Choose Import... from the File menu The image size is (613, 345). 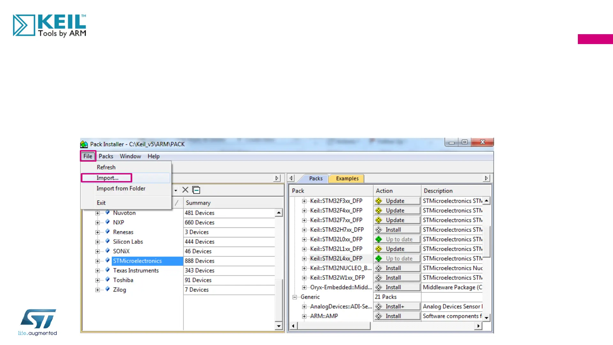(x=107, y=178)
